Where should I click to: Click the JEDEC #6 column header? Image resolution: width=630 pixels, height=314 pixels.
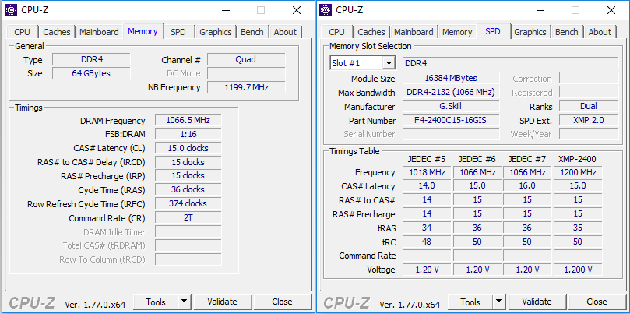[x=477, y=159]
